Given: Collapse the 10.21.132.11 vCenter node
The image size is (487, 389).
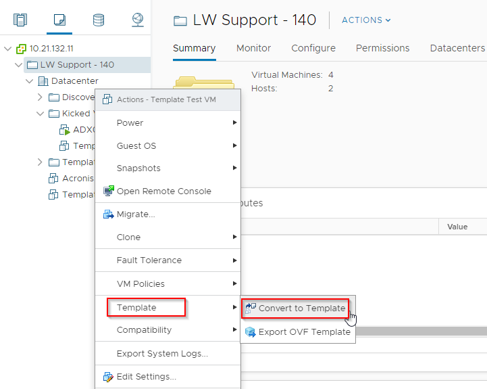Looking at the screenshot, I should tap(8, 49).
